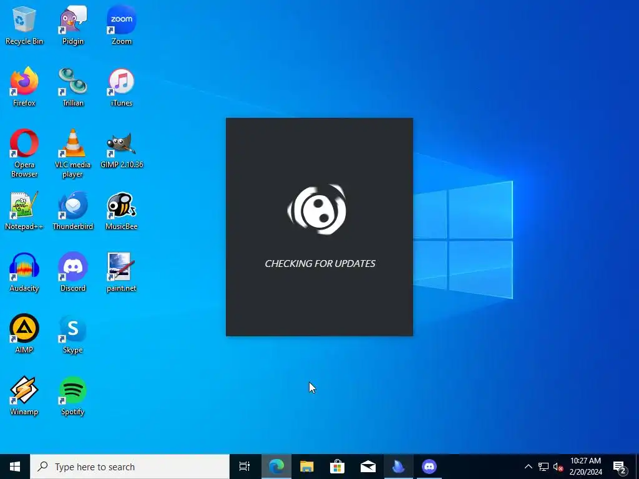Expand the hidden system tray icons
639x479 pixels.
[528, 467]
